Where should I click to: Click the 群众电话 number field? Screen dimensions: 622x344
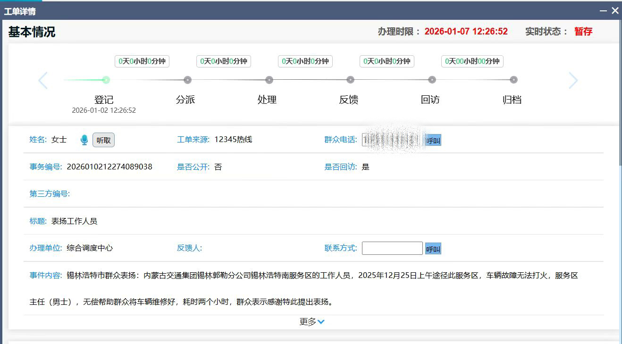click(x=392, y=140)
